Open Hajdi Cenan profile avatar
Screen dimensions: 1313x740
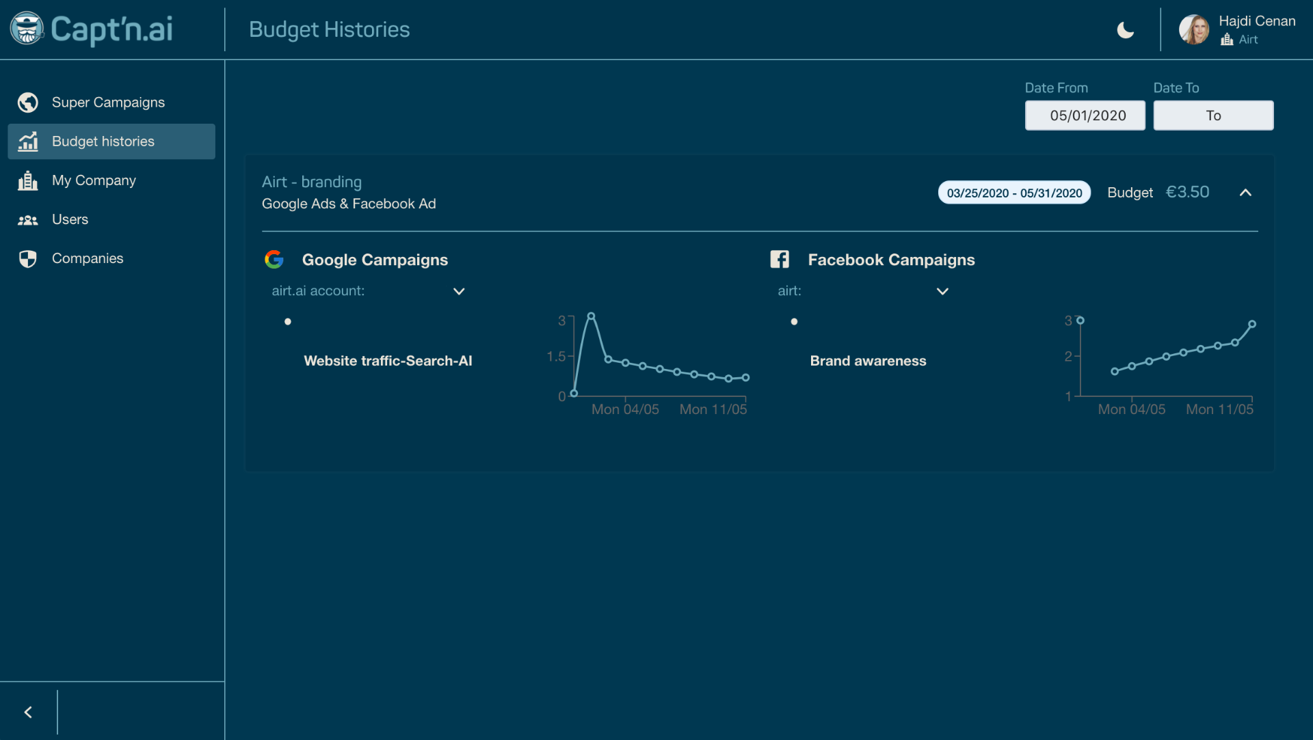coord(1193,29)
